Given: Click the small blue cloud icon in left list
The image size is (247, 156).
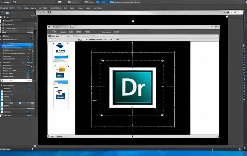Looking at the screenshot, I should coord(23,62).
